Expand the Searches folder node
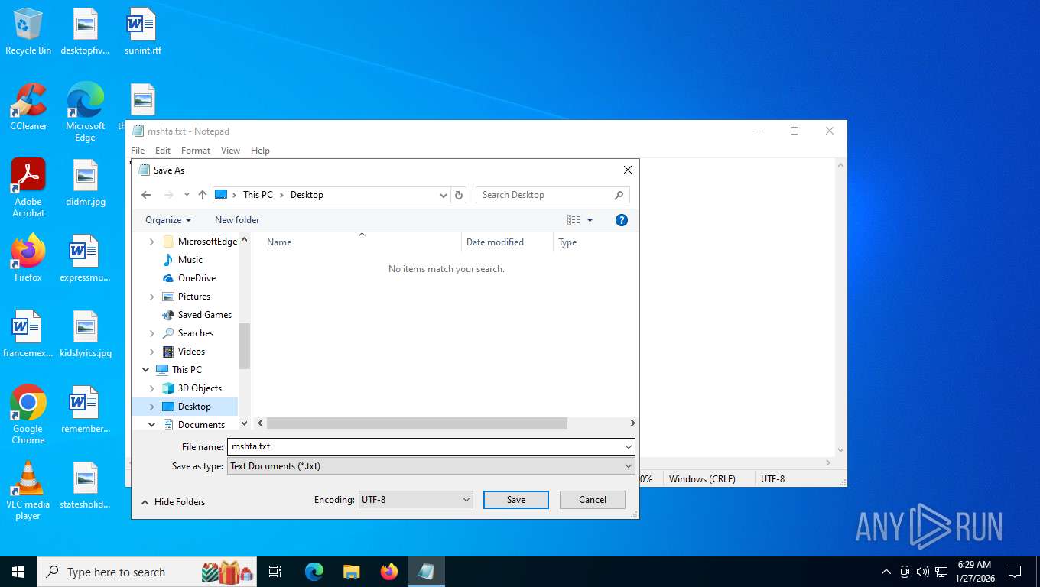This screenshot has height=587, width=1040. pos(152,333)
